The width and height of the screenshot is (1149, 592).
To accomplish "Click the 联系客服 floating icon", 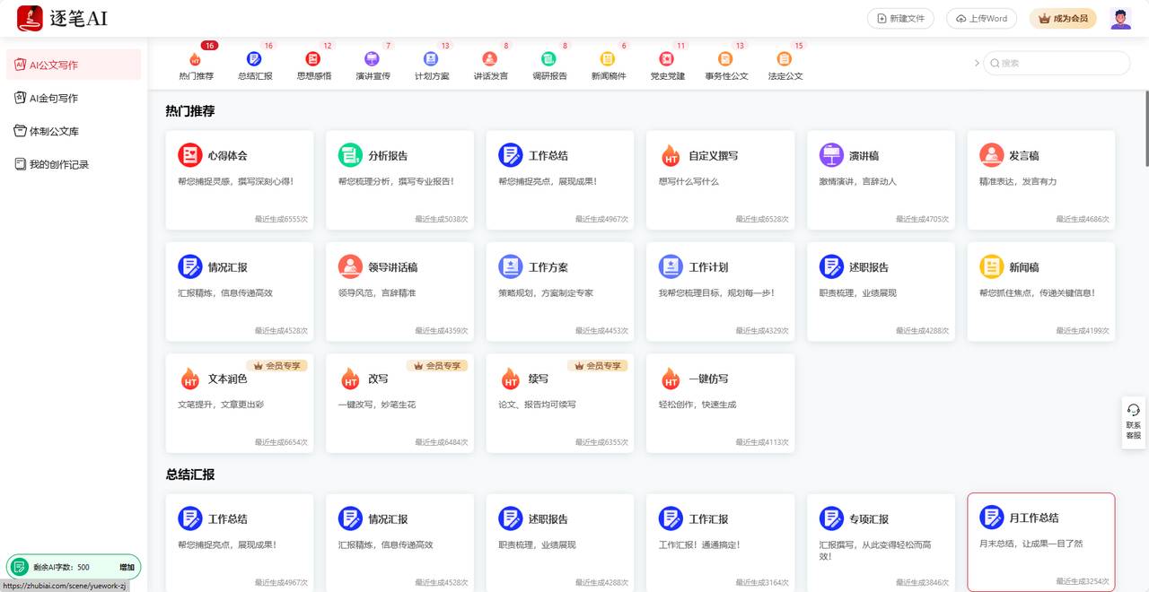I will click(1132, 422).
